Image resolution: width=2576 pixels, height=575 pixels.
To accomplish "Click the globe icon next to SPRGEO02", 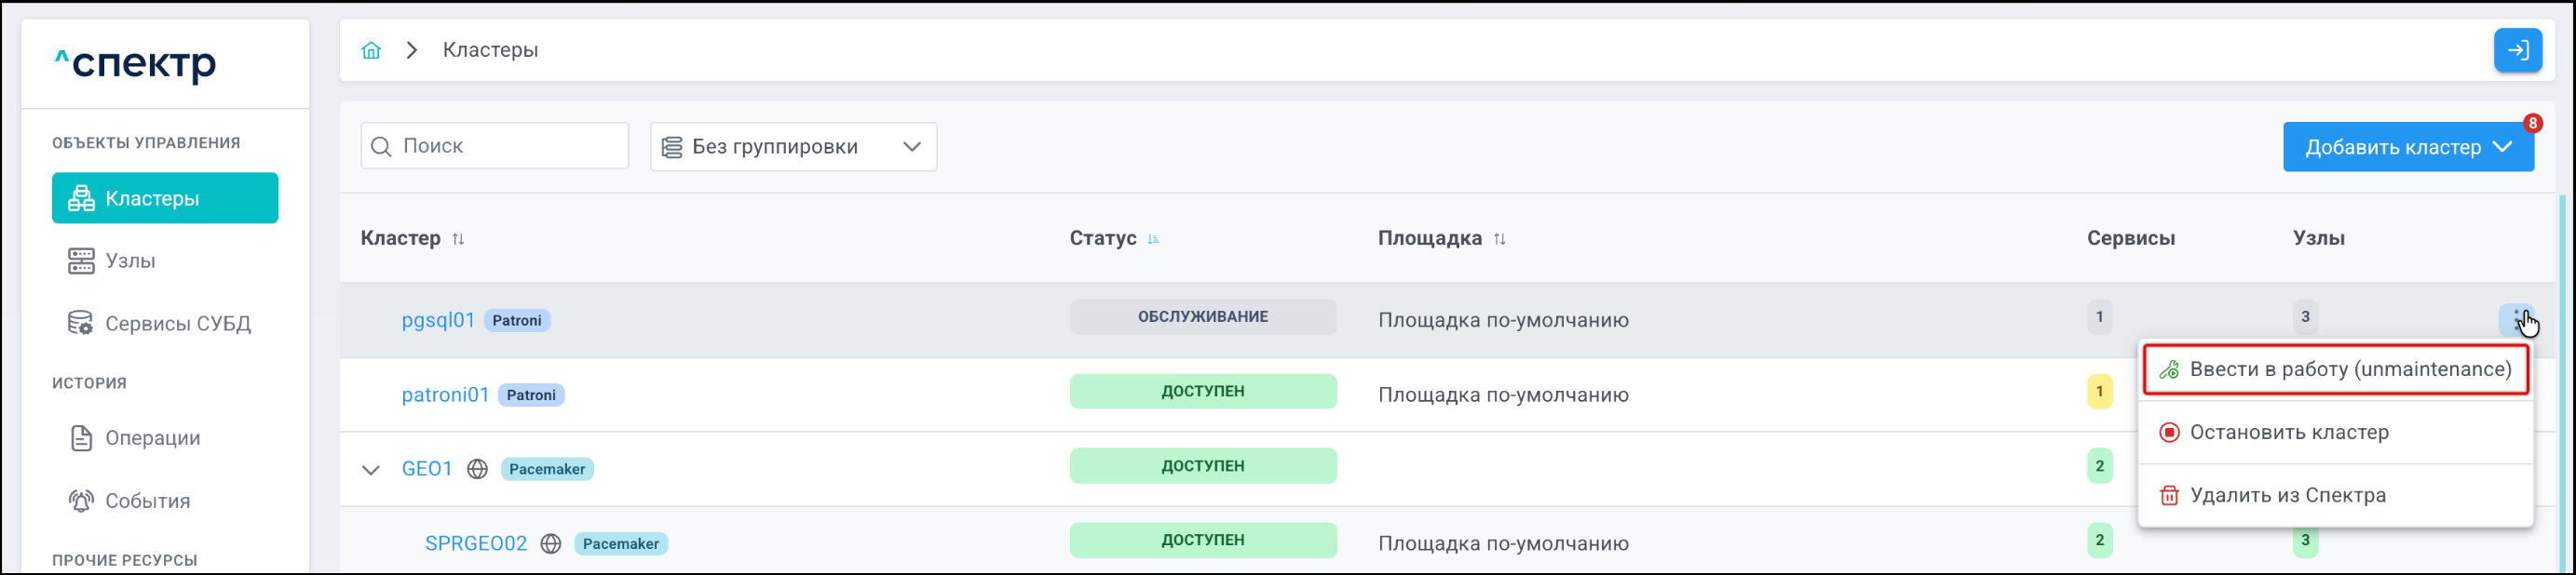I will coord(550,544).
